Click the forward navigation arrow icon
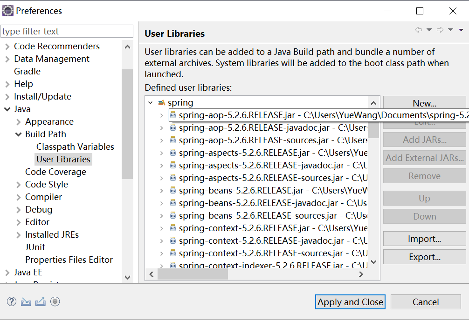Image resolution: width=469 pixels, height=320 pixels. coord(440,30)
